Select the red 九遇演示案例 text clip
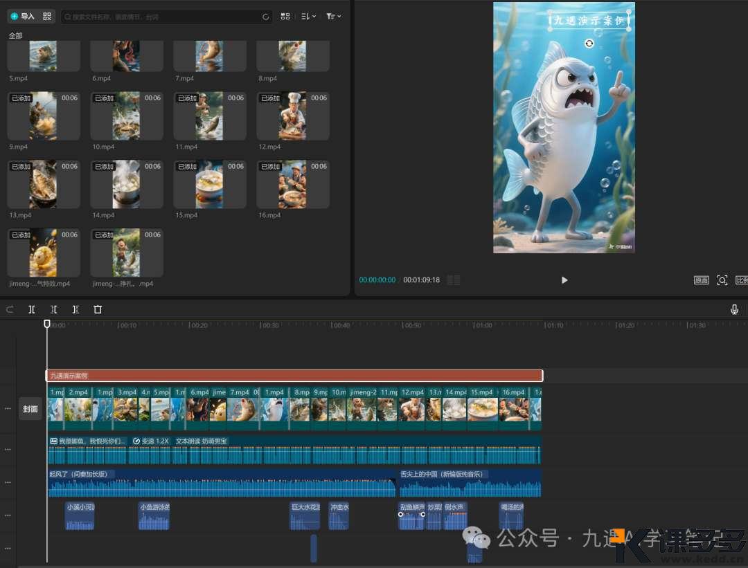Image resolution: width=748 pixels, height=568 pixels. (294, 376)
